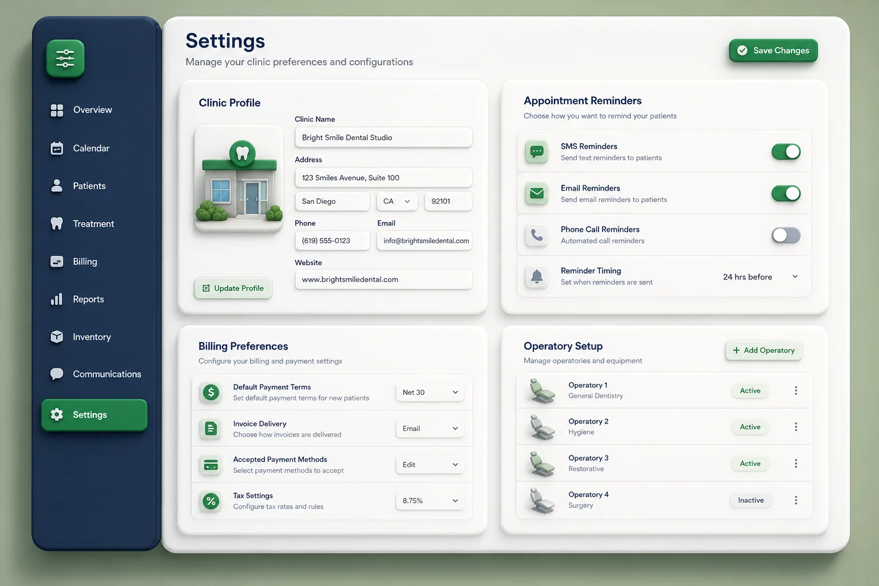The height and width of the screenshot is (586, 879).
Task: Click the San Diego city field
Action: click(332, 201)
